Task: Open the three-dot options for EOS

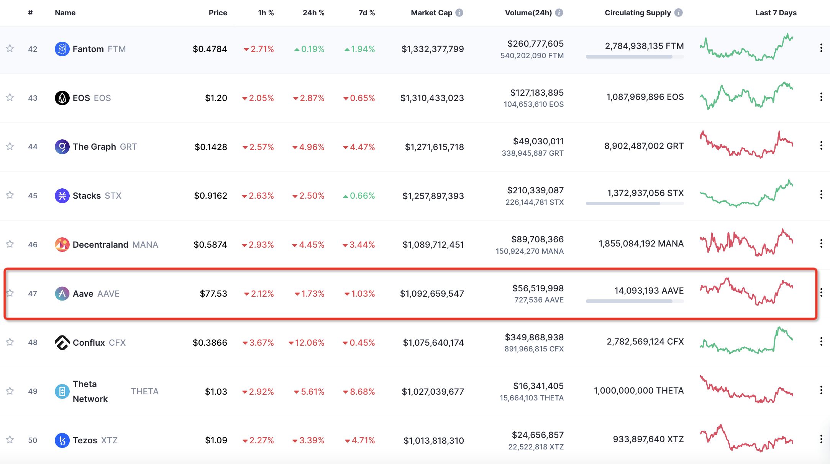Action: [x=821, y=98]
